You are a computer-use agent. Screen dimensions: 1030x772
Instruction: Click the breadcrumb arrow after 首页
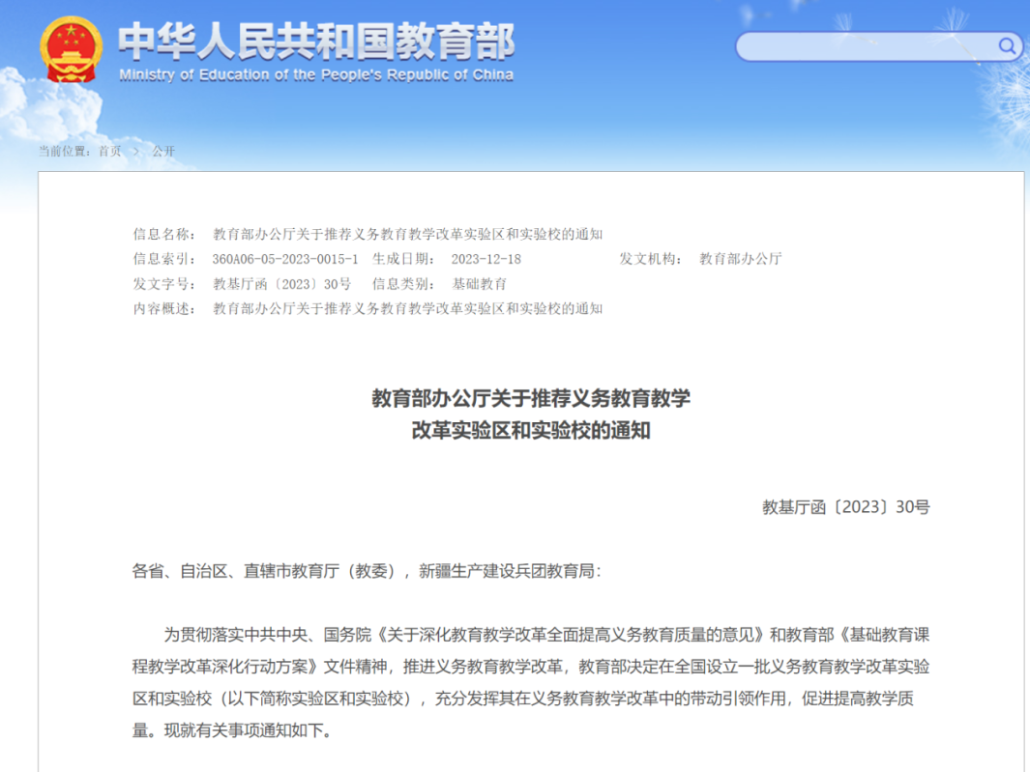pos(136,151)
